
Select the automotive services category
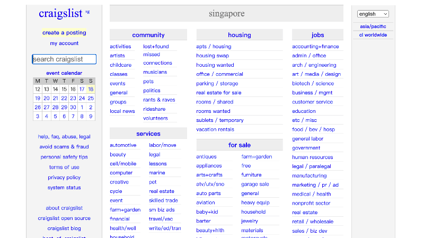pyautogui.click(x=123, y=145)
